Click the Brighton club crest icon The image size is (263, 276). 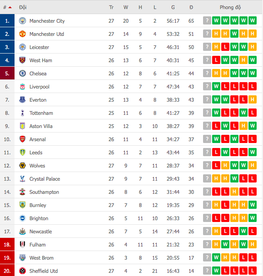[22, 218]
